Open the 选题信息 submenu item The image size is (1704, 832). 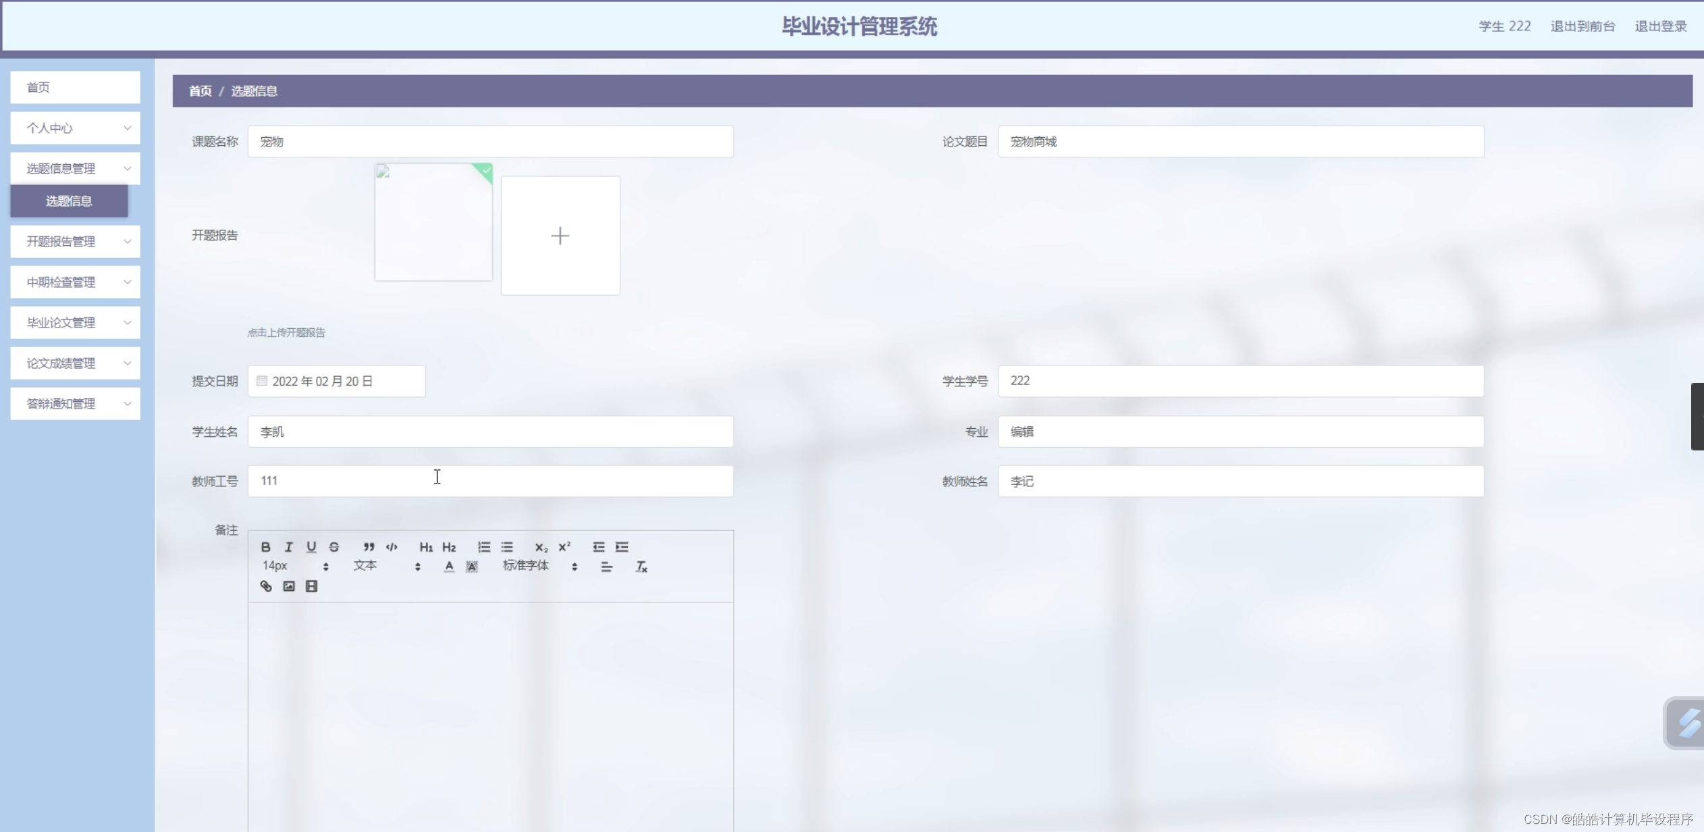69,201
